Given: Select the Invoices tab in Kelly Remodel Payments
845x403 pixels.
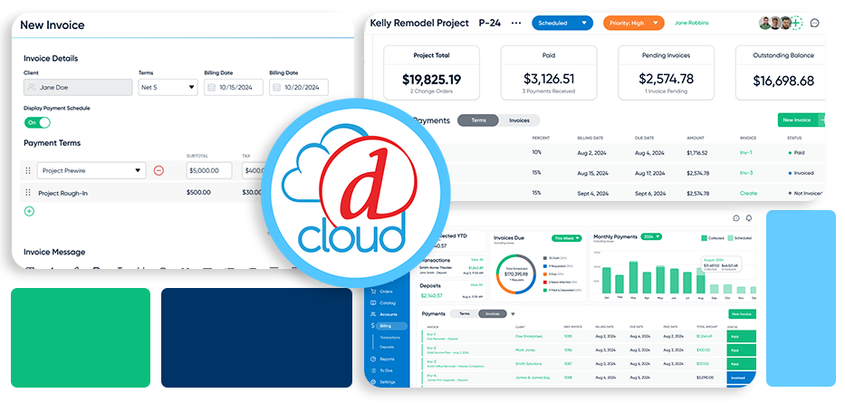Looking at the screenshot, I should [x=519, y=120].
